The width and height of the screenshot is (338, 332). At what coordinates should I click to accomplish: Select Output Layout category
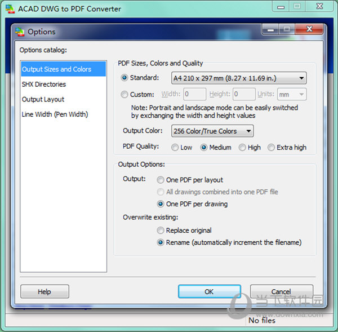(63, 99)
